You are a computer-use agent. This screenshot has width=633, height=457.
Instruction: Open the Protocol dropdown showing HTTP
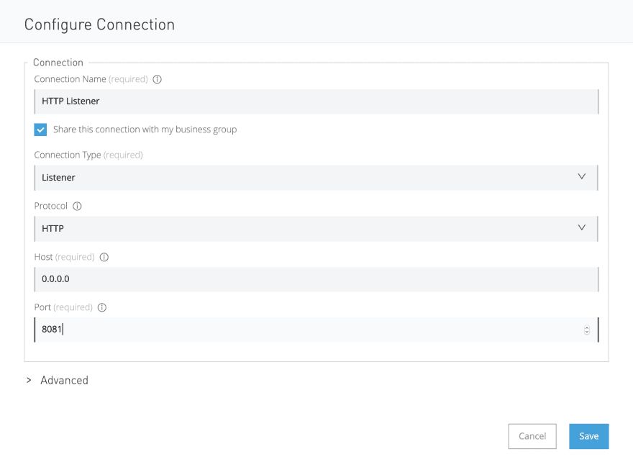(x=316, y=229)
